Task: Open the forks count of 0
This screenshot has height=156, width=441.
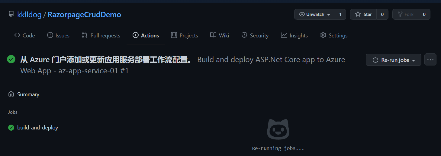Action: [x=424, y=14]
